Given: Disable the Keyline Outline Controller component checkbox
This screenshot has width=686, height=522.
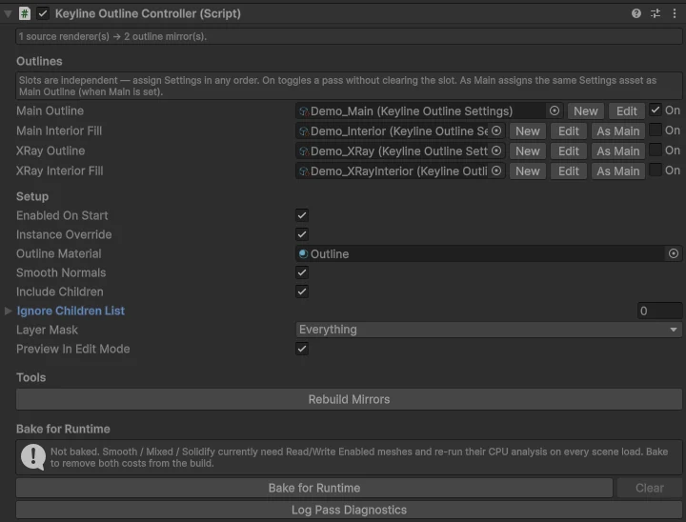Looking at the screenshot, I should 43,13.
